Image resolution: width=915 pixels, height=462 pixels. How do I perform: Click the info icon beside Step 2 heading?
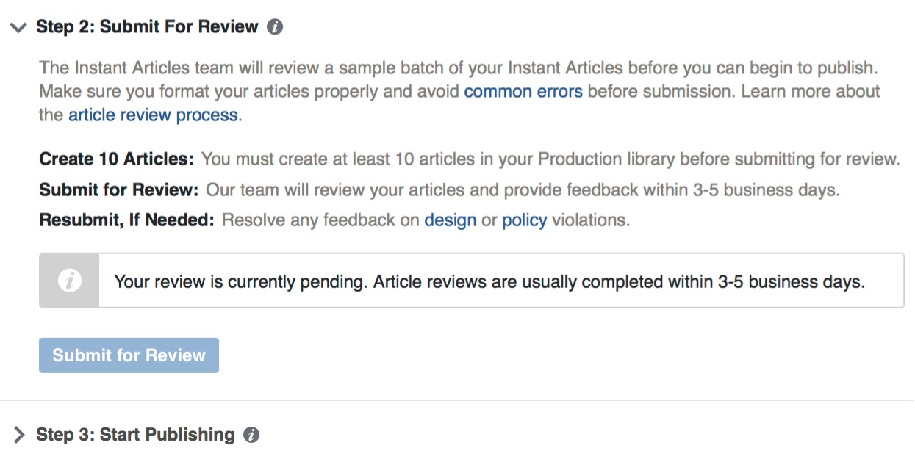point(275,27)
